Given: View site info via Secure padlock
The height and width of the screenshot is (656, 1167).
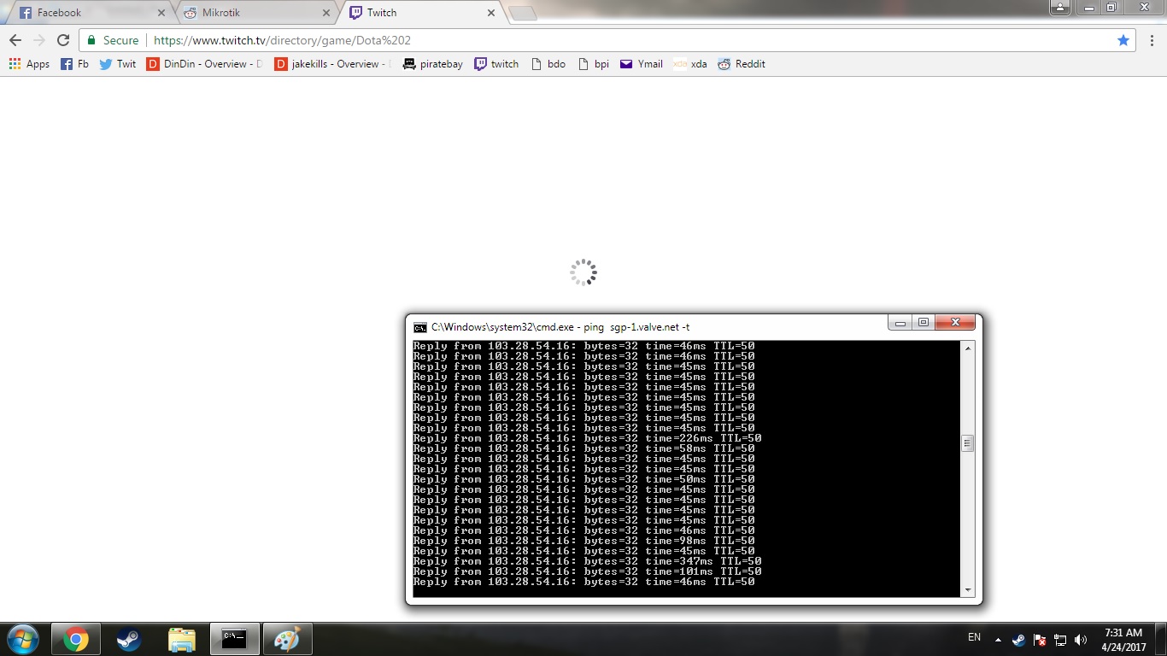Looking at the screenshot, I should (x=112, y=40).
